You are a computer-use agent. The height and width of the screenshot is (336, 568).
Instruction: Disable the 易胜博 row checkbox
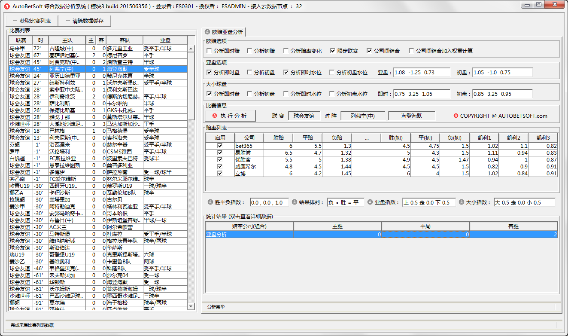tap(220, 153)
